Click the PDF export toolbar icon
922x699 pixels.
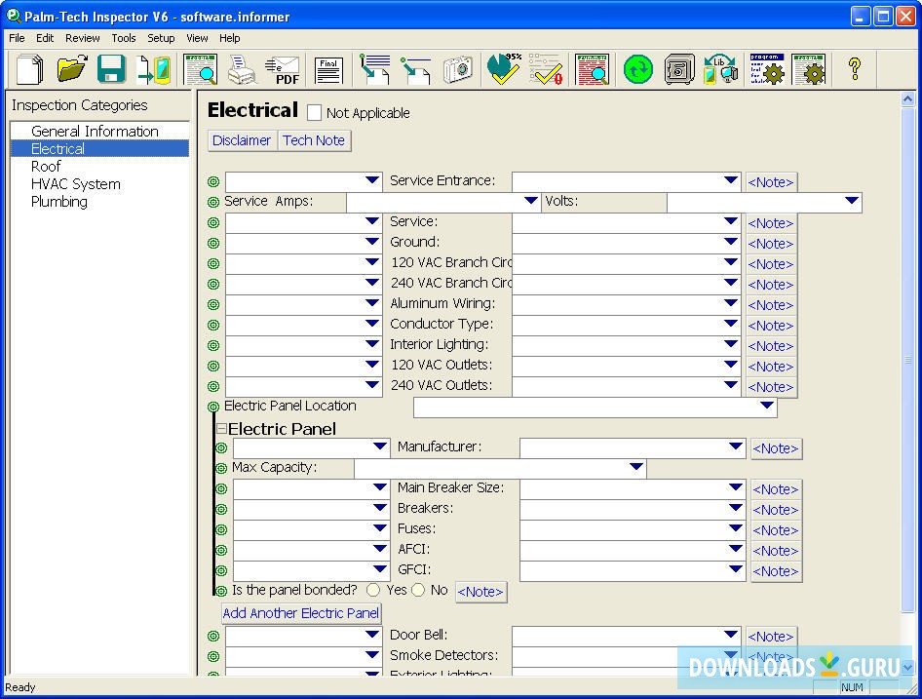pyautogui.click(x=283, y=70)
